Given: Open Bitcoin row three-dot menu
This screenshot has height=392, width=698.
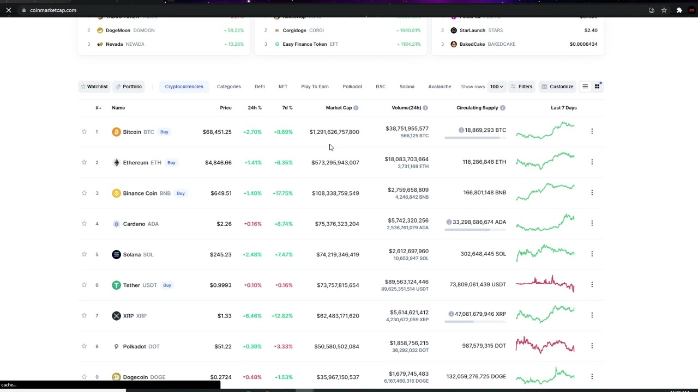Looking at the screenshot, I should pos(592,131).
